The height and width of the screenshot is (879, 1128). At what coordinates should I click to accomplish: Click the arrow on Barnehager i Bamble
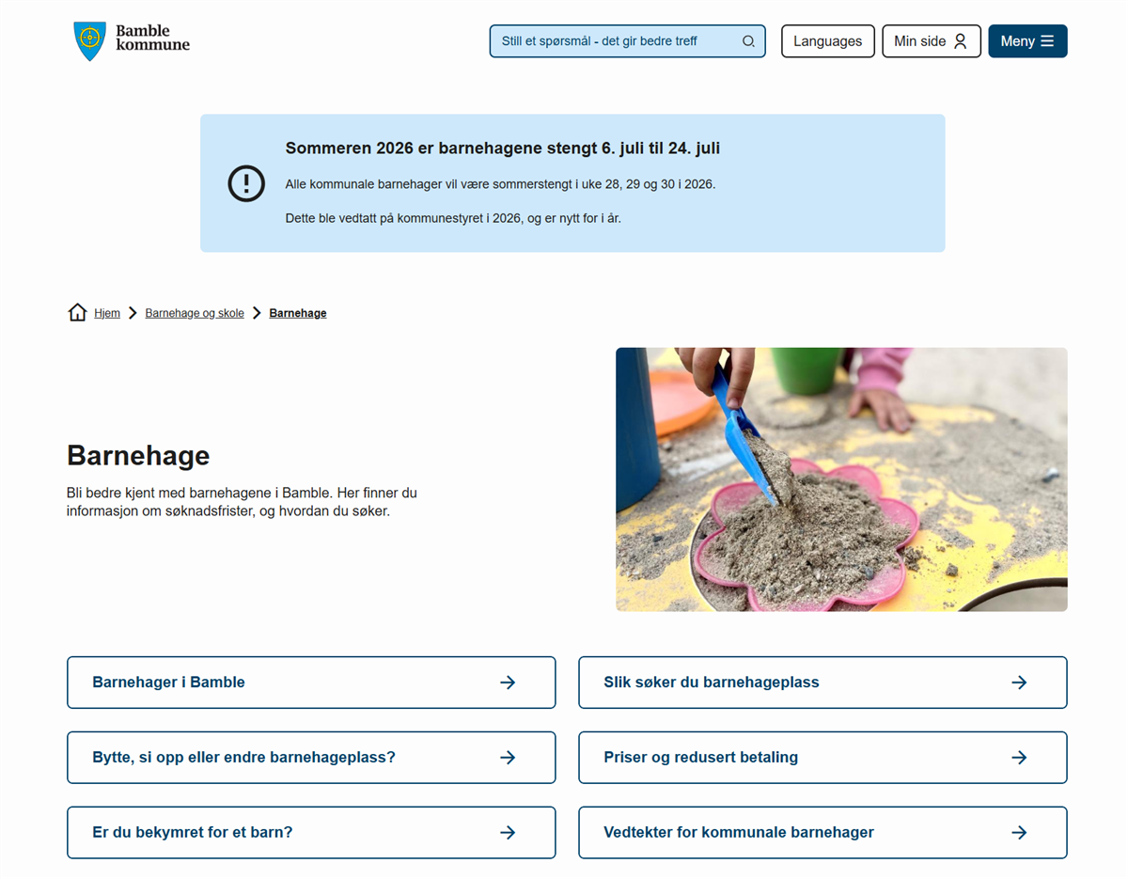pos(508,683)
